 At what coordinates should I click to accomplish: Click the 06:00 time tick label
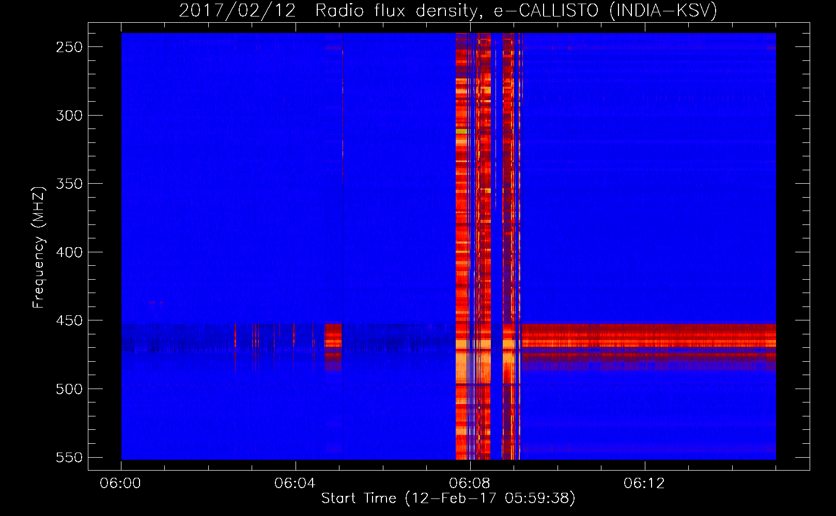point(120,483)
